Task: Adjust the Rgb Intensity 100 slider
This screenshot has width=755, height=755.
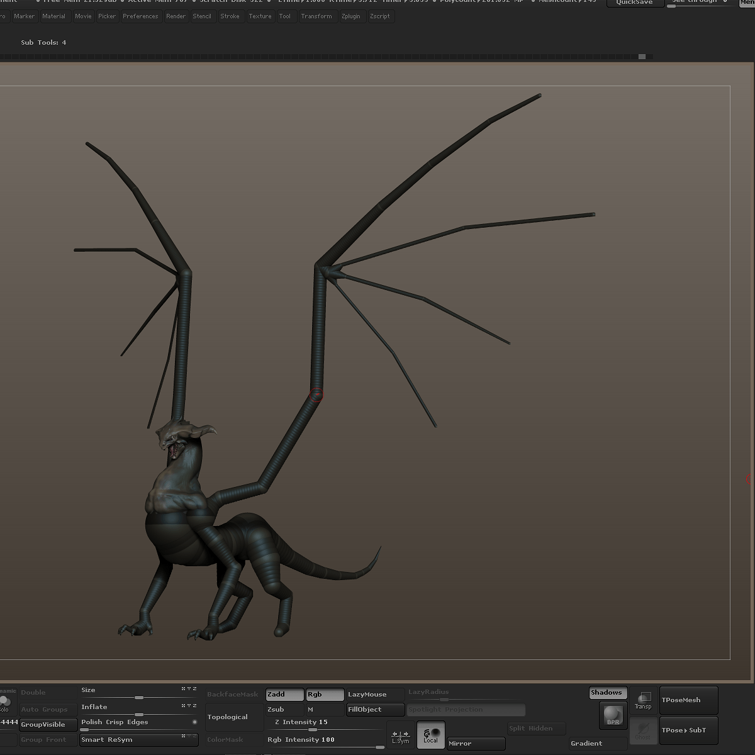Action: click(x=325, y=742)
